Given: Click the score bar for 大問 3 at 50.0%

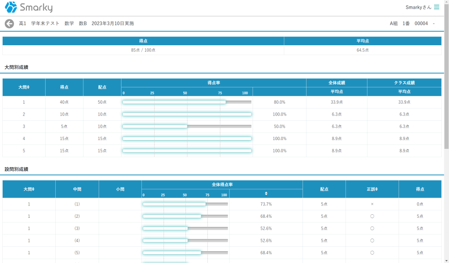Looking at the screenshot, I should click(x=187, y=126).
